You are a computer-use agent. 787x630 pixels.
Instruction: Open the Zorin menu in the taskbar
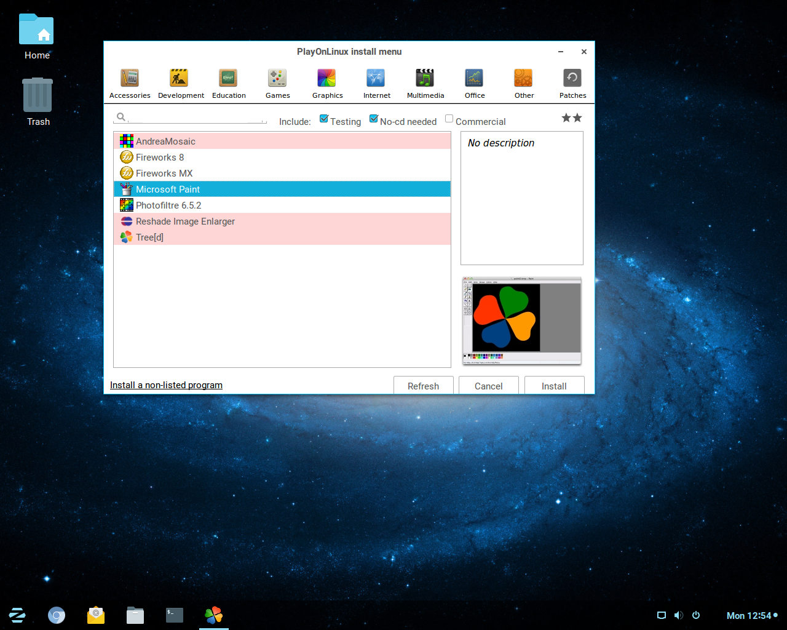(x=17, y=615)
